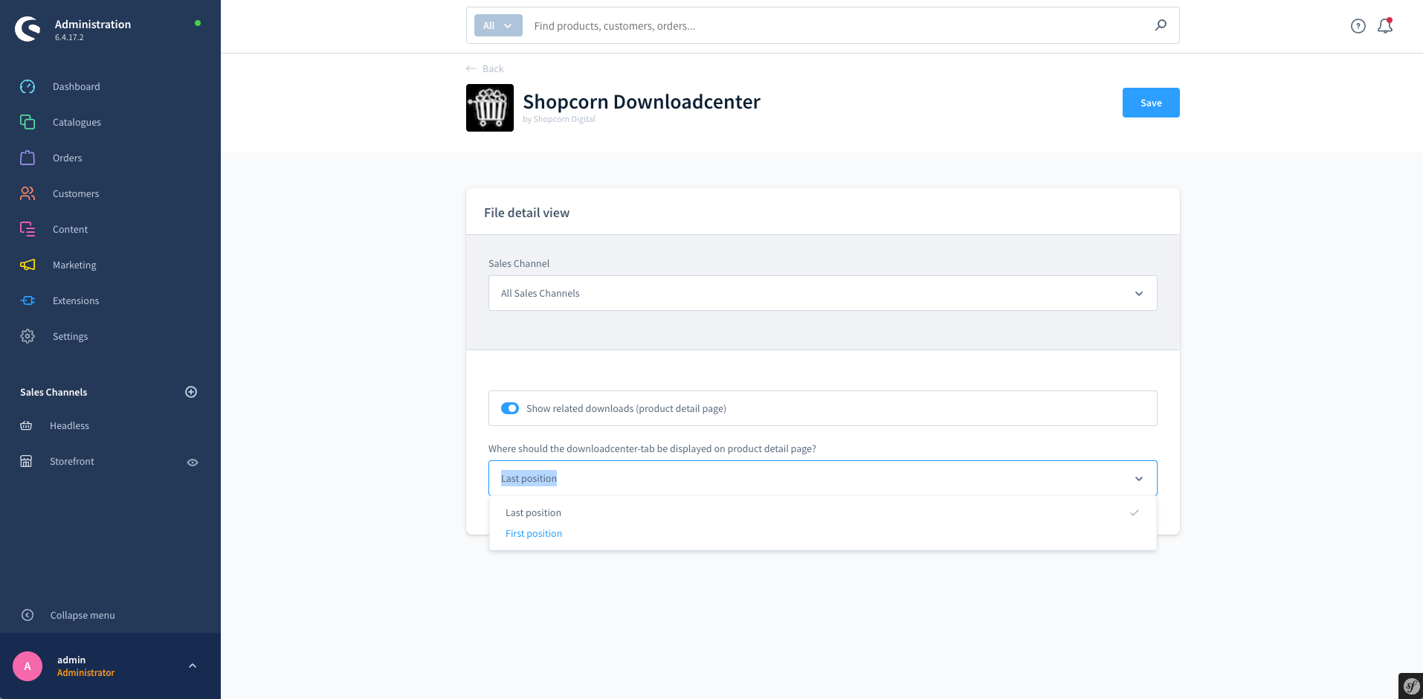
Task: Click the Catalogues icon in sidebar
Action: [x=28, y=122]
